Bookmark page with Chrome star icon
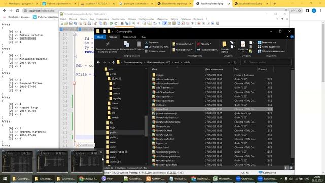 click(x=299, y=11)
